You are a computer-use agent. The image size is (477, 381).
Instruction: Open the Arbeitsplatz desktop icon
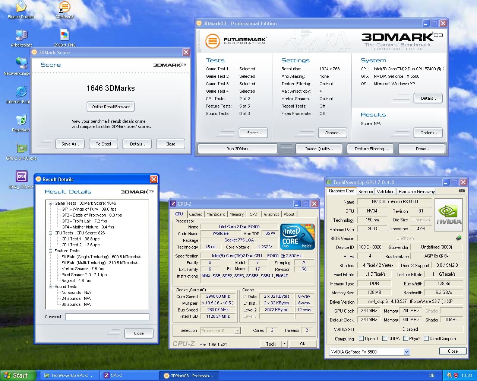tap(21, 38)
